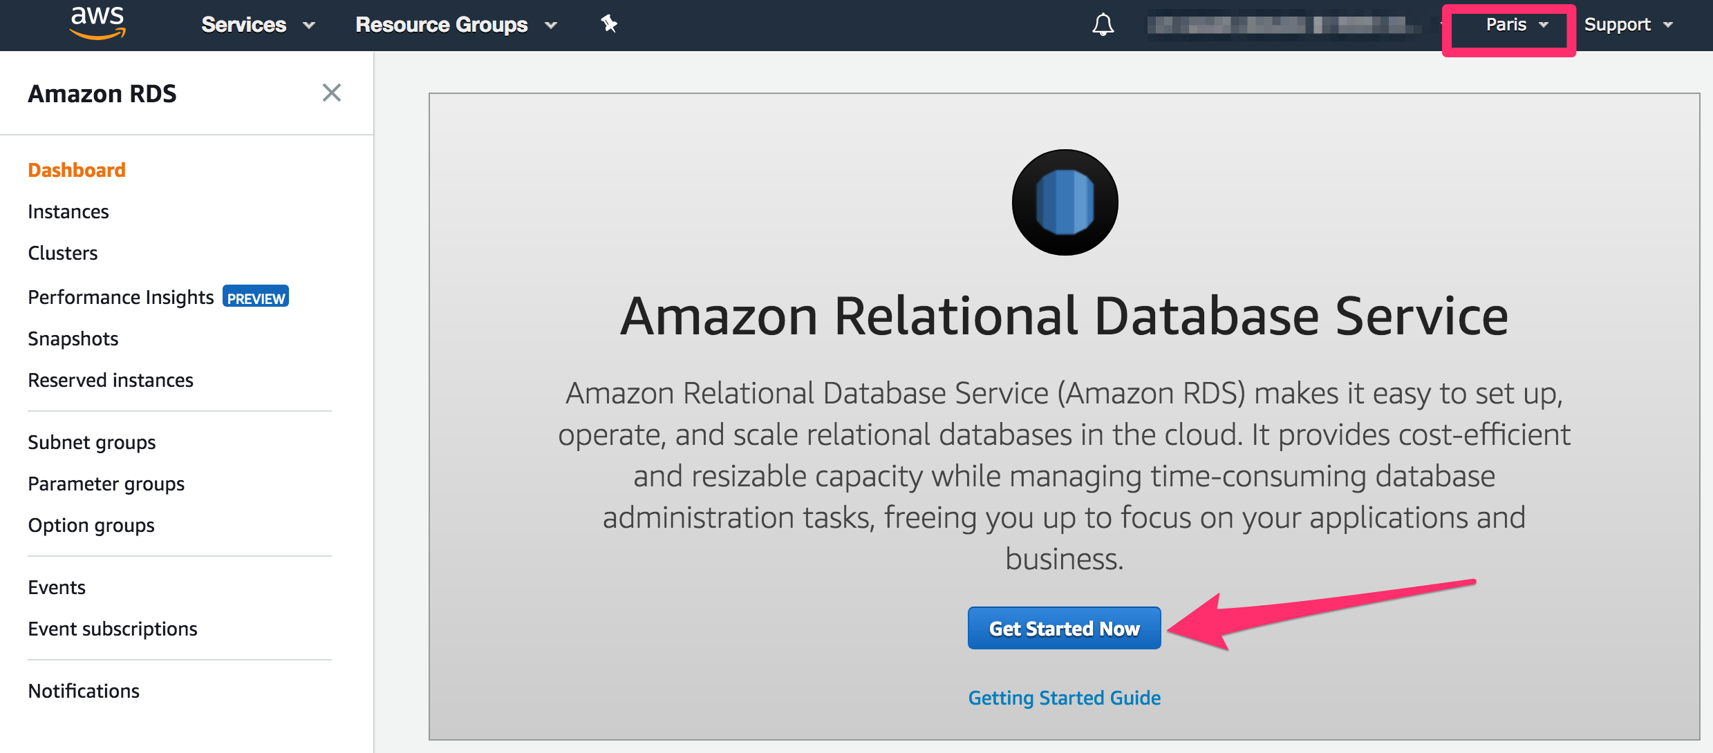Open Event subscriptions settings
This screenshot has width=1713, height=753.
click(113, 629)
